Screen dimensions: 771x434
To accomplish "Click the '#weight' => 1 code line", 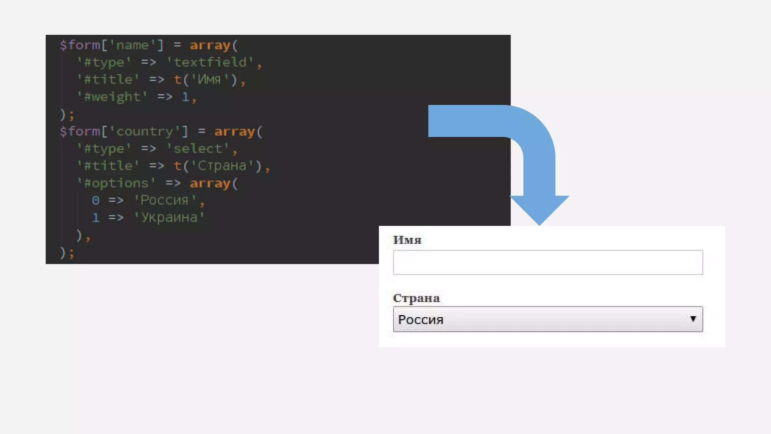I will 136,97.
